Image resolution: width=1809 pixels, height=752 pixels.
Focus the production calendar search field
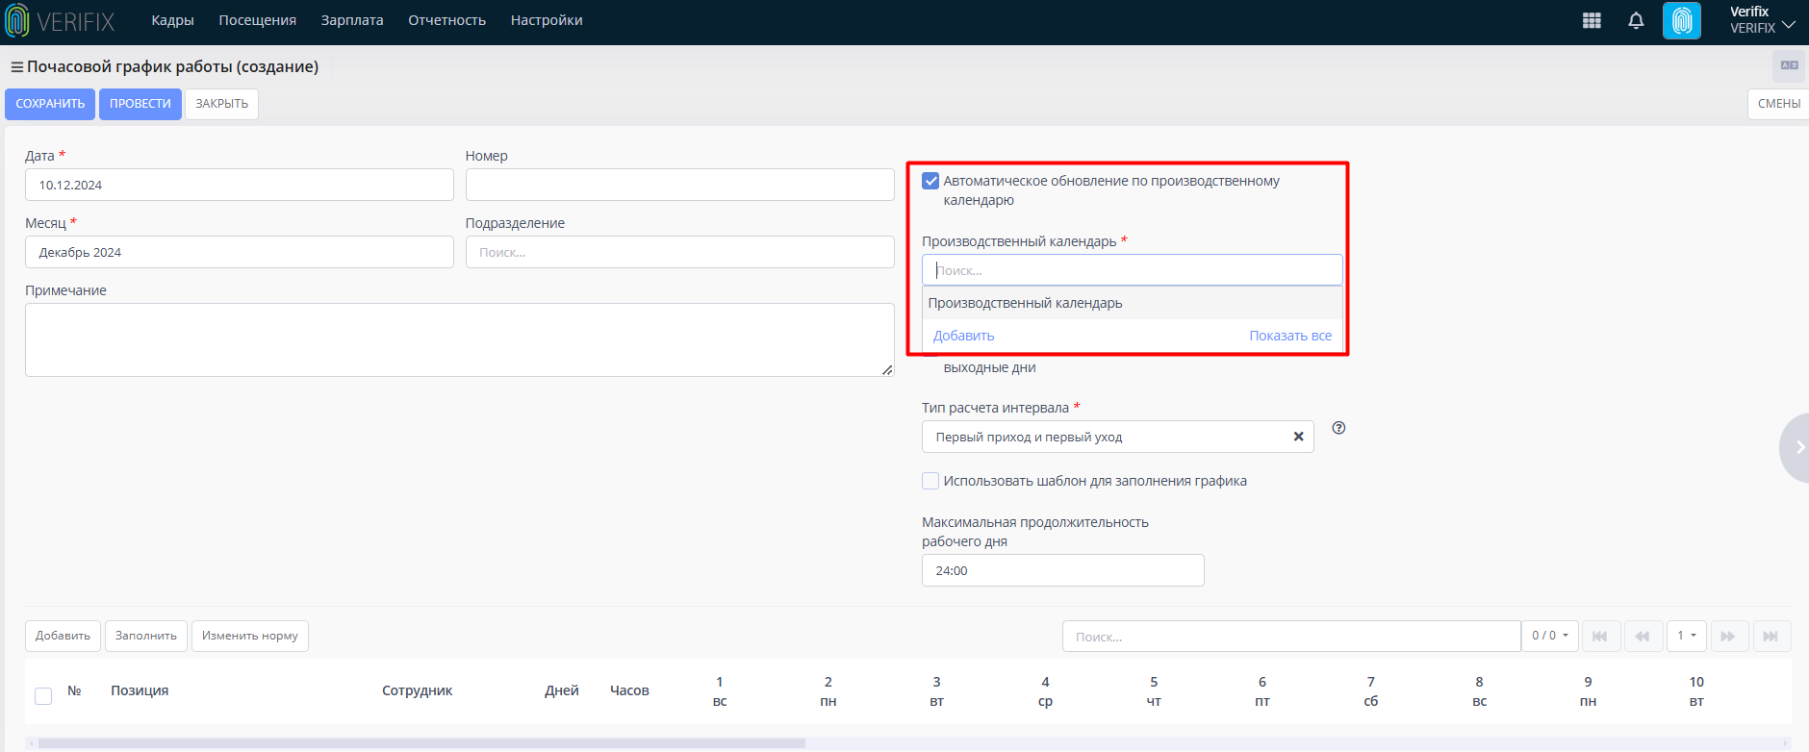[1133, 270]
